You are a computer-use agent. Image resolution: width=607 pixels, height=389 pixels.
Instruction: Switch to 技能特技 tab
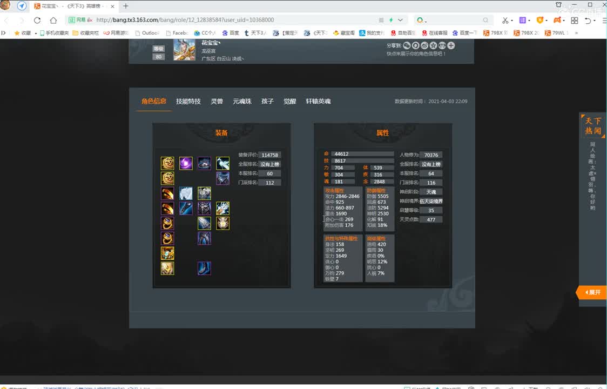(188, 101)
